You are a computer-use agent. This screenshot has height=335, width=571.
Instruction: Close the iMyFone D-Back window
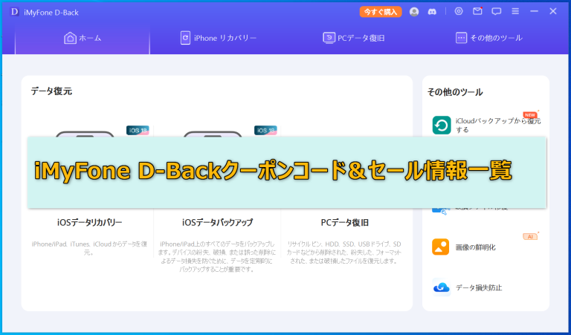(553, 12)
